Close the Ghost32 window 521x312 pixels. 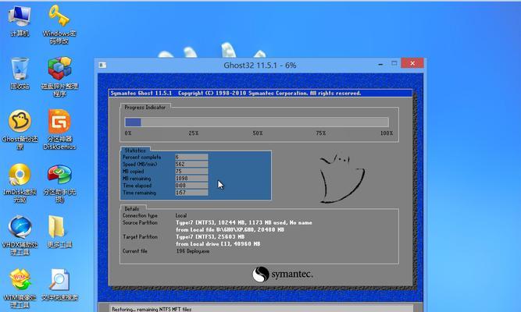412,63
